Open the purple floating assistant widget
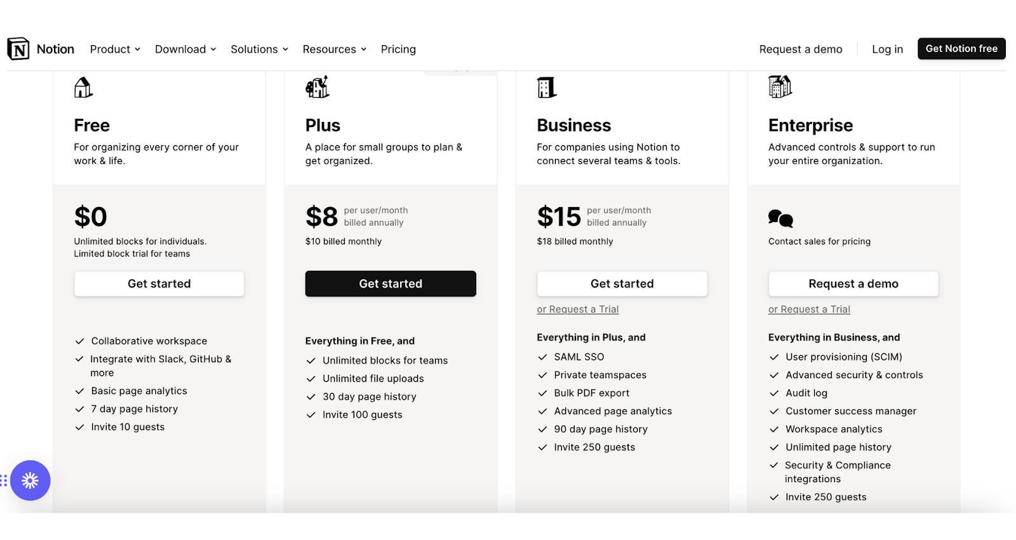This screenshot has height=540, width=1016. tap(30, 480)
